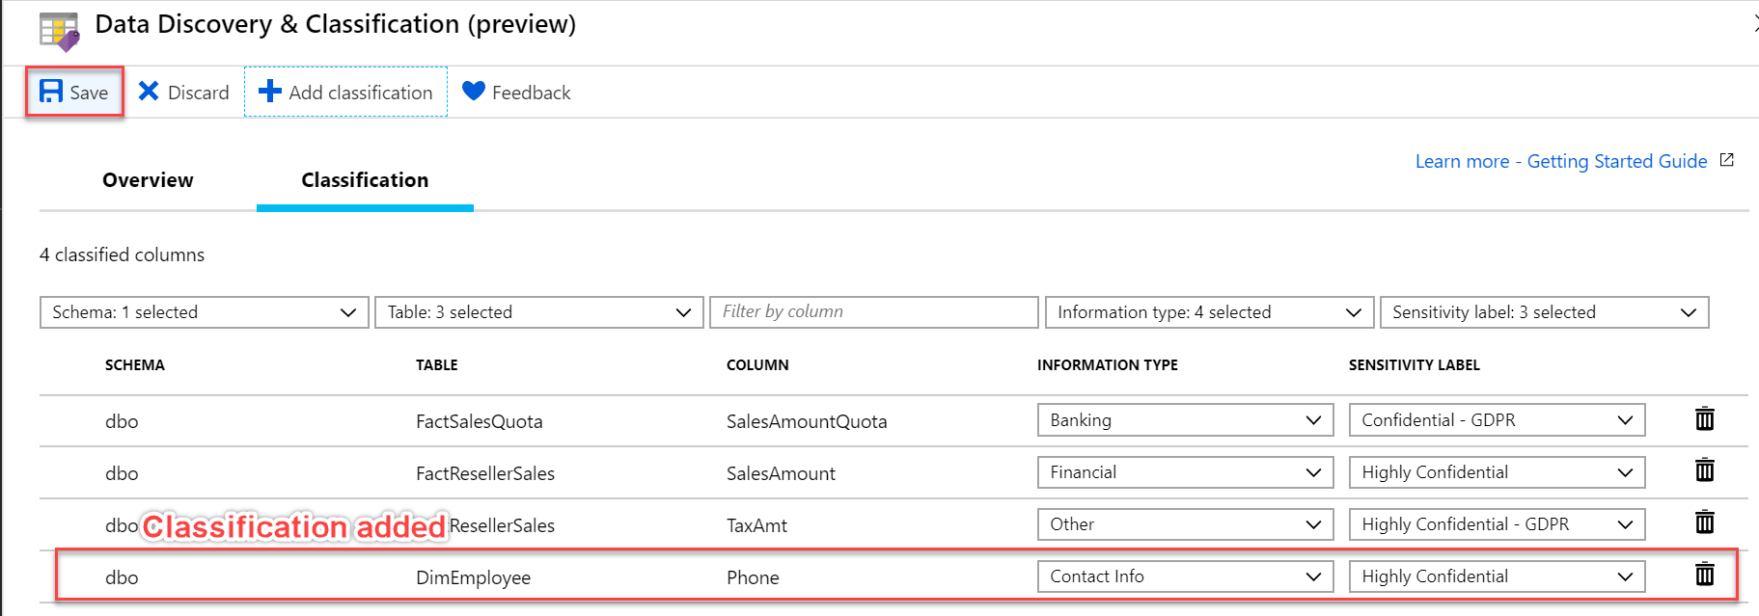The height and width of the screenshot is (616, 1759).
Task: Open the Information type filter dropdown
Action: (1209, 312)
